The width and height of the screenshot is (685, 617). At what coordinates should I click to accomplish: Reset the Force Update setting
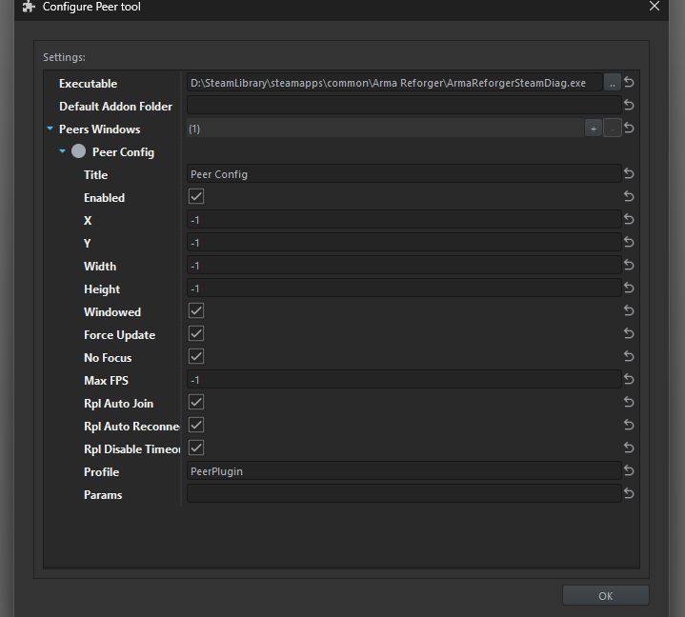coord(629,333)
